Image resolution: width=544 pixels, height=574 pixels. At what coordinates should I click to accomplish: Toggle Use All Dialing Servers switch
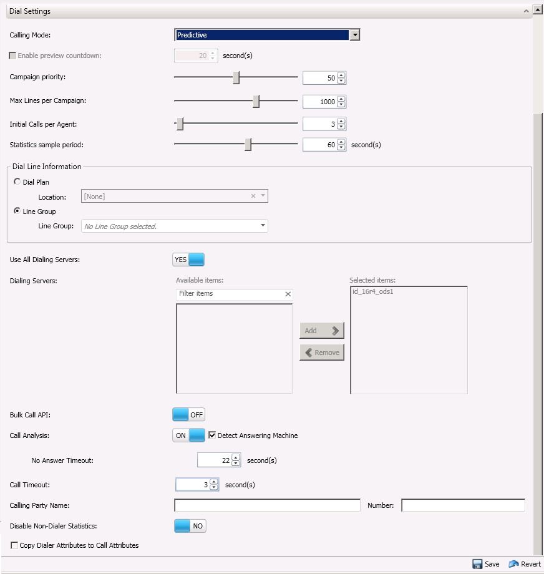188,260
